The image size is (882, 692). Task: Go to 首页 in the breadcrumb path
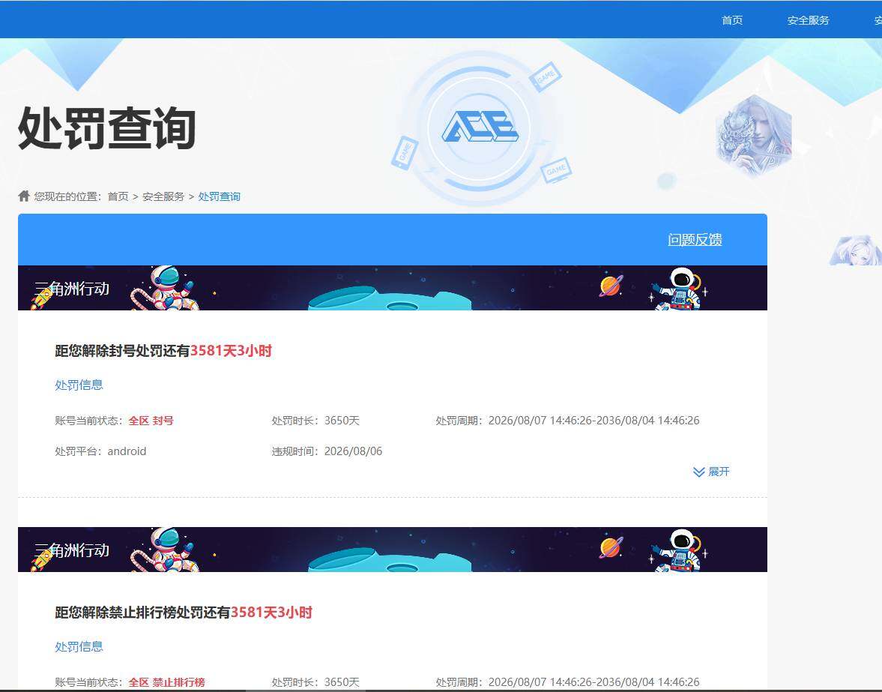coord(118,196)
